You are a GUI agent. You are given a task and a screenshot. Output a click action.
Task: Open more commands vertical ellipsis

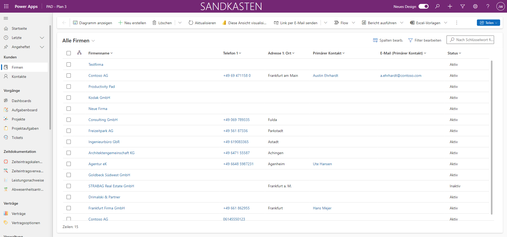tap(457, 23)
